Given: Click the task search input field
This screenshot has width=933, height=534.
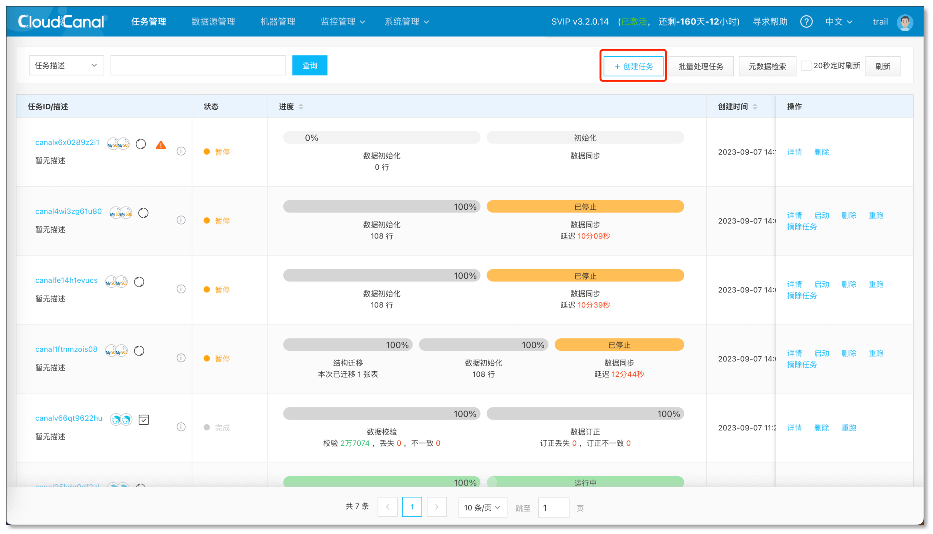Looking at the screenshot, I should point(198,65).
